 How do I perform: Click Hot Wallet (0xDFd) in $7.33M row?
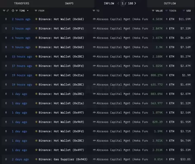click(x=61, y=28)
